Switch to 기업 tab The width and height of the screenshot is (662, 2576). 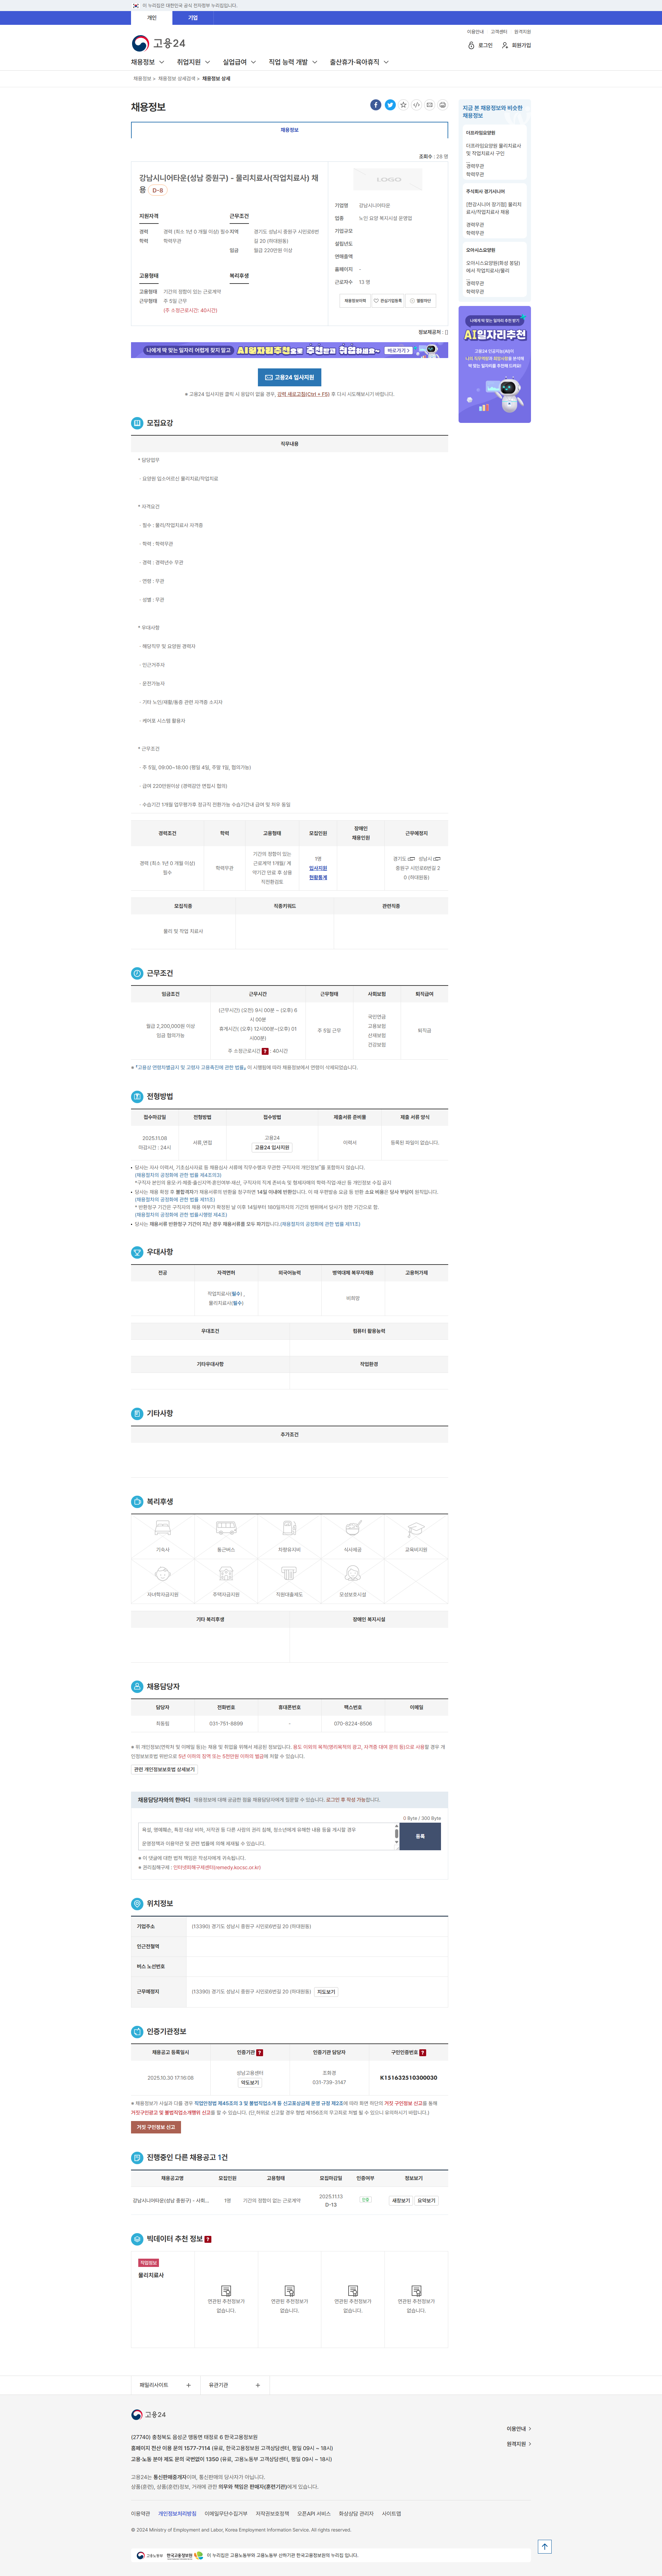pyautogui.click(x=193, y=18)
